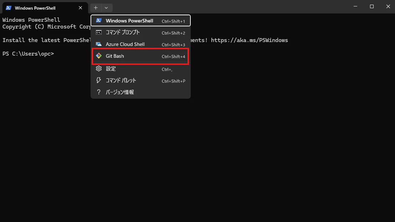Screen dimensions: 395x222
Task: Click the https://aka.ms/PSWindows link
Action: (x=250, y=40)
